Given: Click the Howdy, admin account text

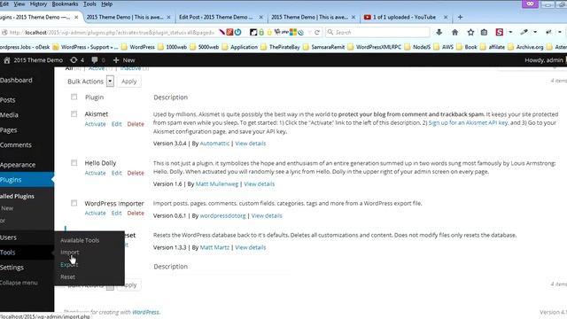Looking at the screenshot, I should click(543, 60).
